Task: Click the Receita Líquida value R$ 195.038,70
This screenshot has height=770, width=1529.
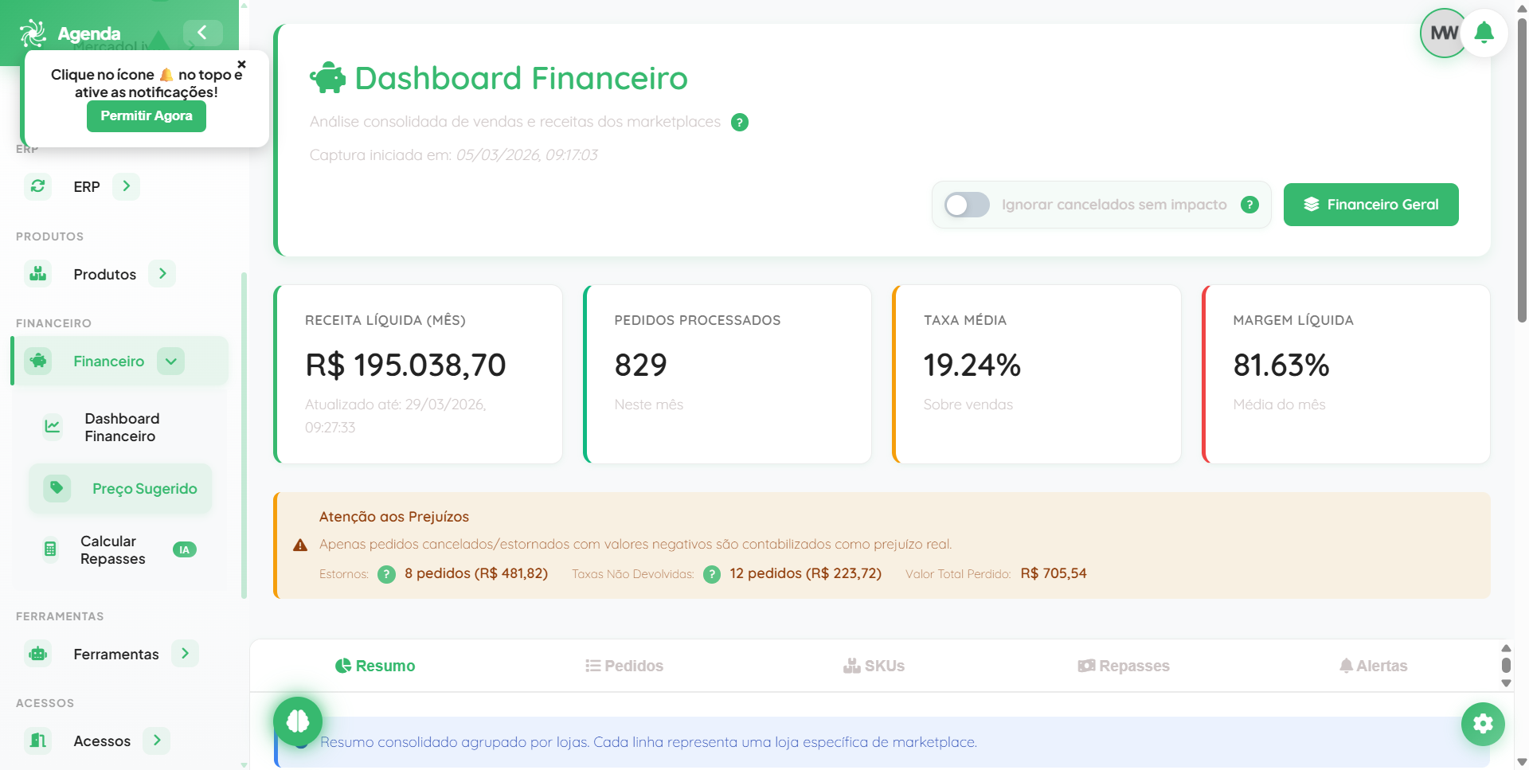Action: (x=405, y=365)
